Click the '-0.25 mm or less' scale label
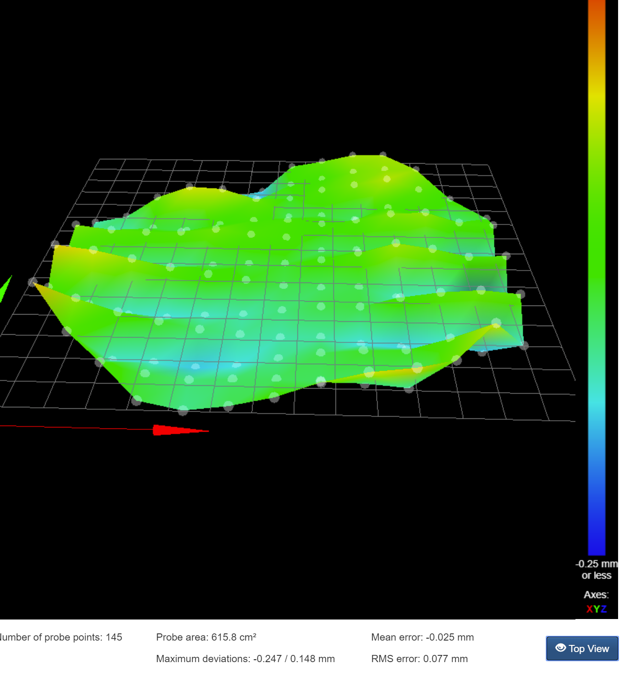The height and width of the screenshot is (676, 620). click(x=597, y=570)
